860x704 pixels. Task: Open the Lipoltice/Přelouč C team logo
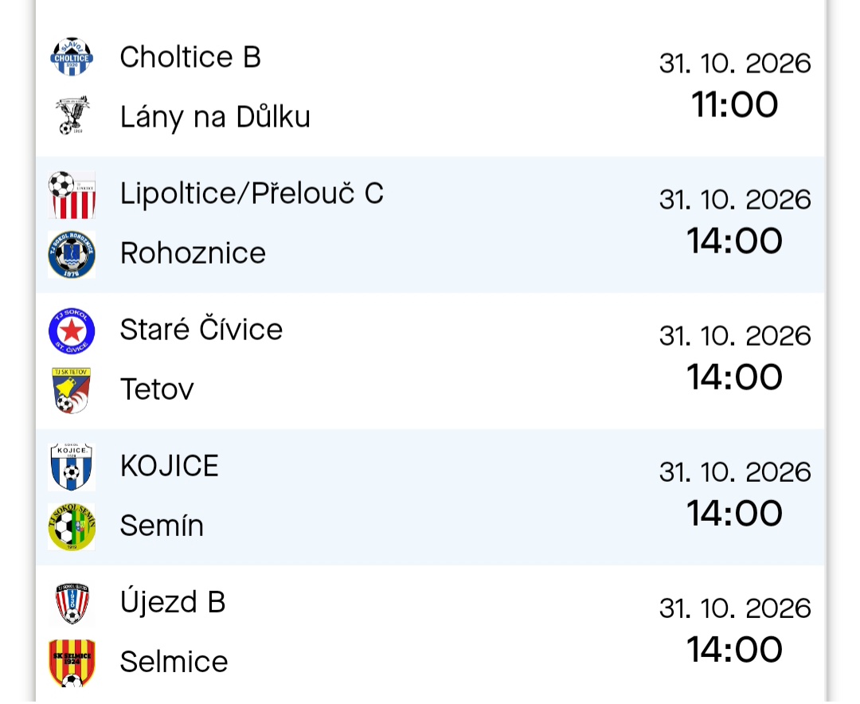coord(72,195)
